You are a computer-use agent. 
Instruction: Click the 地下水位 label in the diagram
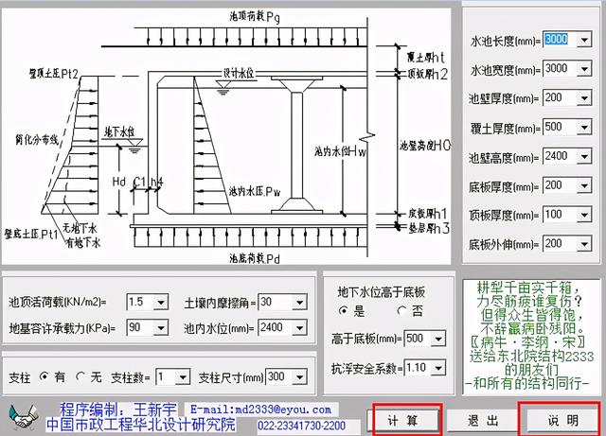pyautogui.click(x=120, y=132)
